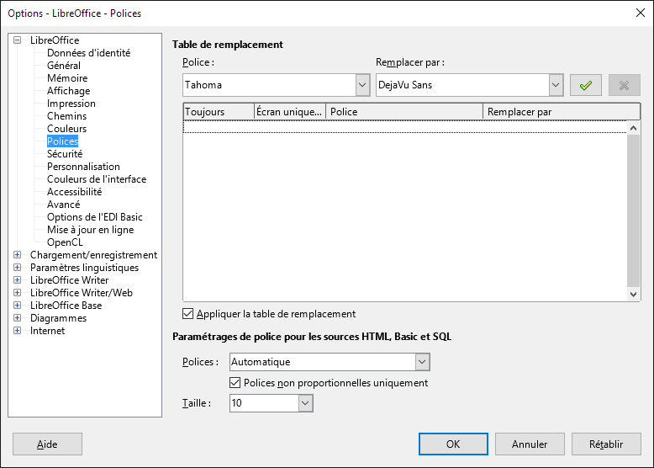Screen dimensions: 654x468
Task: Select Général options page
Action: [x=64, y=66]
